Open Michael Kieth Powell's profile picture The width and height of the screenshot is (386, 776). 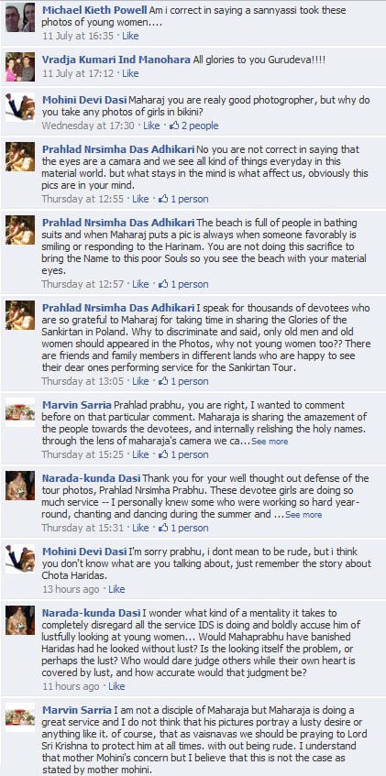20,17
